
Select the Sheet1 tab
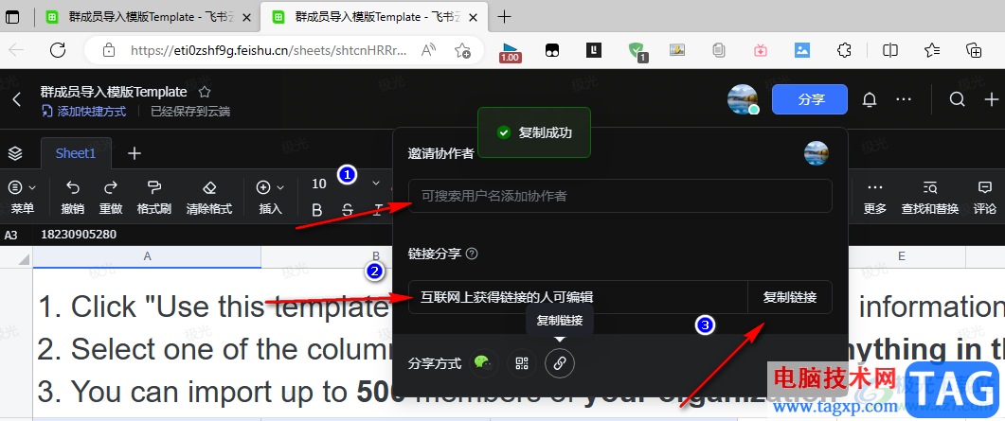coord(76,153)
